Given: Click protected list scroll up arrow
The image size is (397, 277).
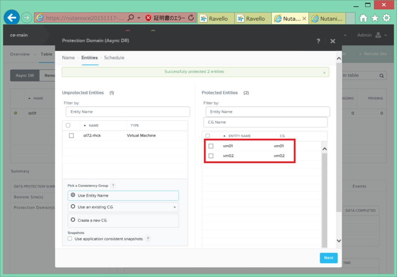Looking at the screenshot, I should point(325,149).
